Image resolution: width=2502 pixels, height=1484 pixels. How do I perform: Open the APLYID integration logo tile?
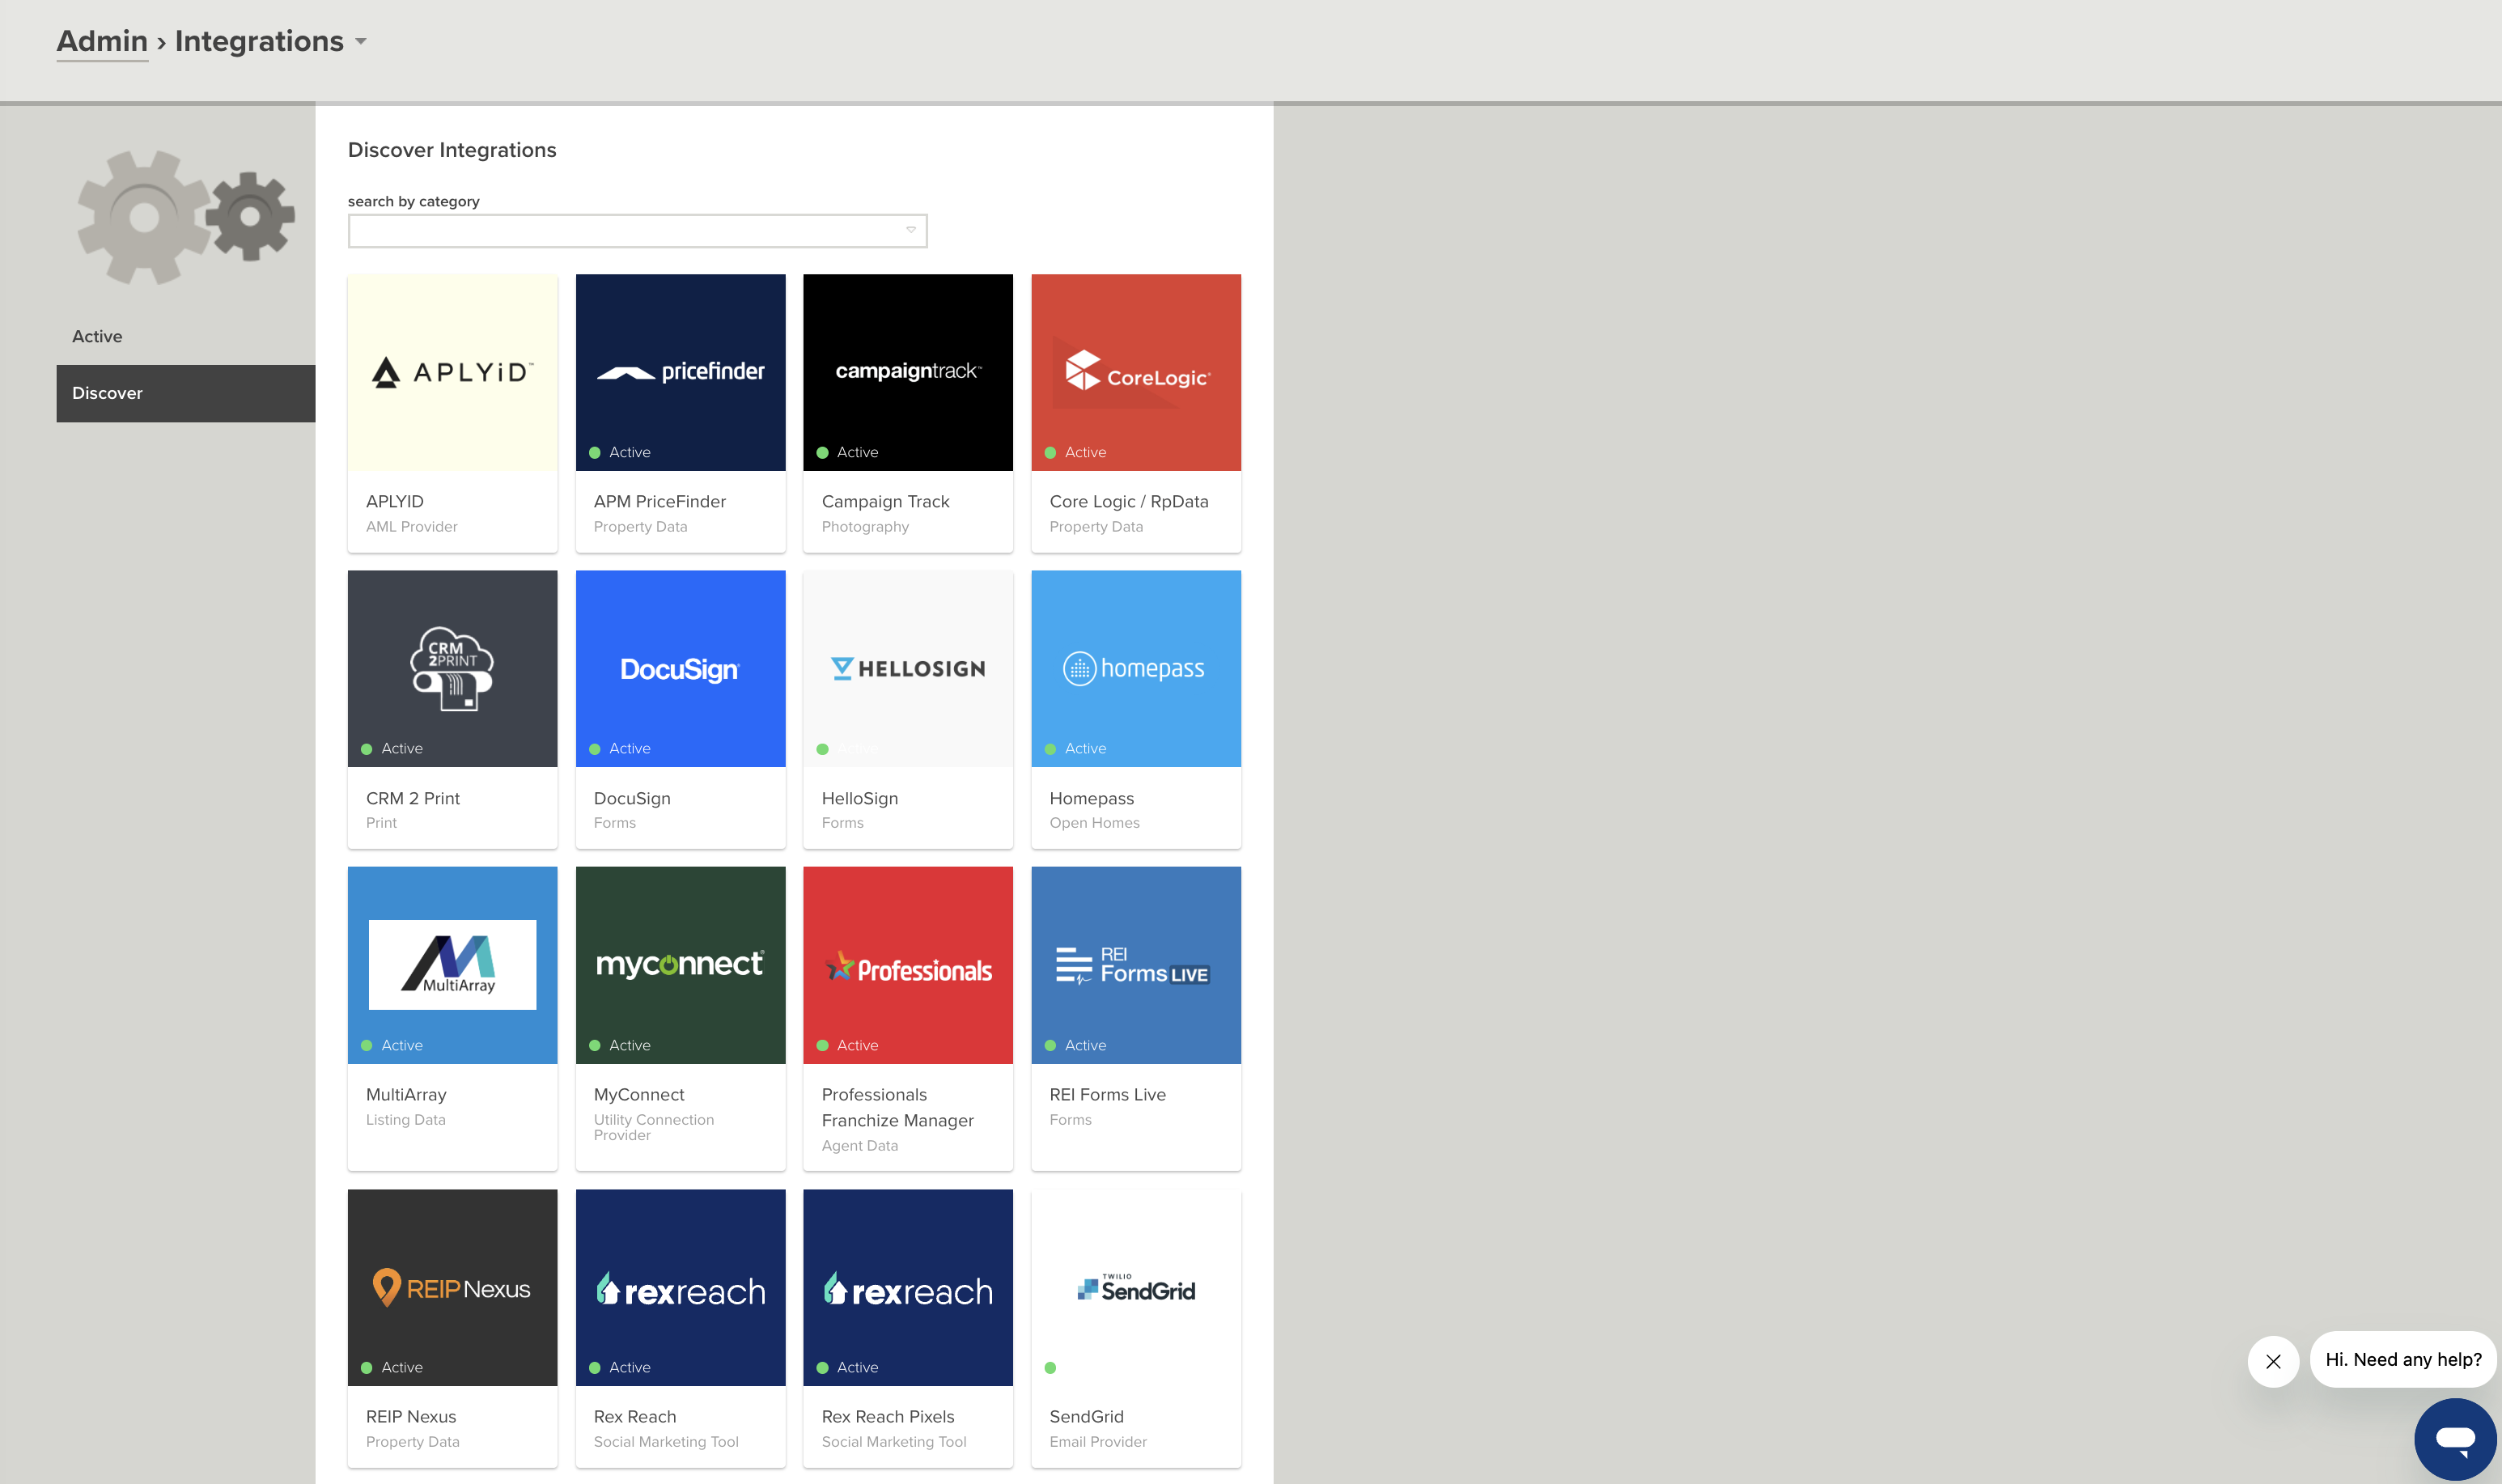pyautogui.click(x=452, y=372)
